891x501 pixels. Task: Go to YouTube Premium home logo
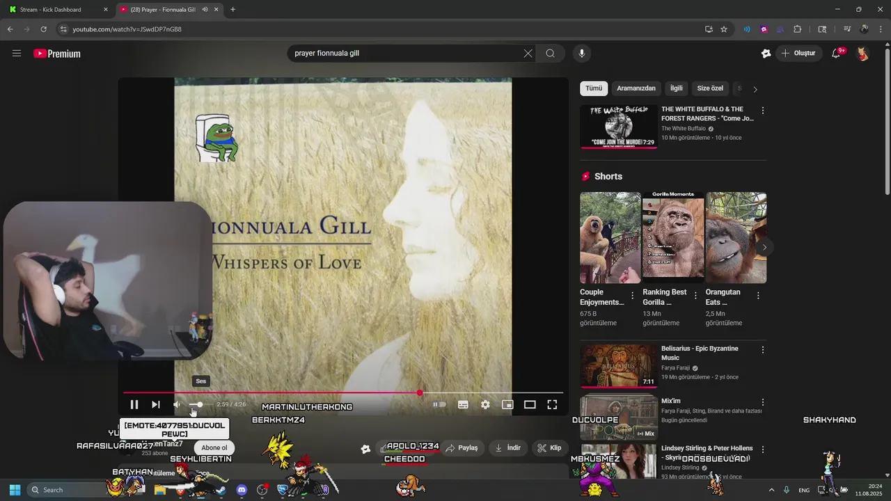coord(57,54)
